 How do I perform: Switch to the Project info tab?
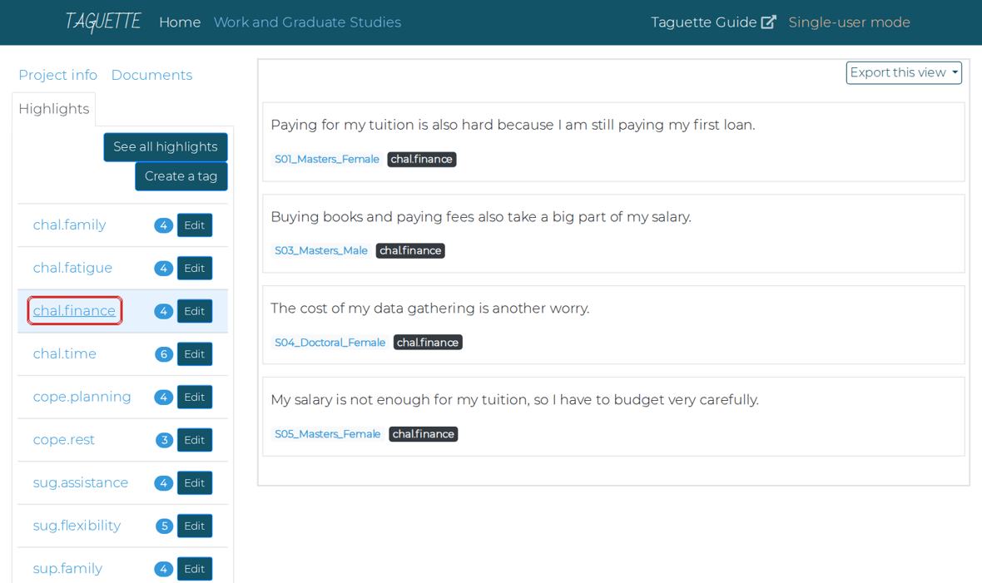(x=57, y=75)
